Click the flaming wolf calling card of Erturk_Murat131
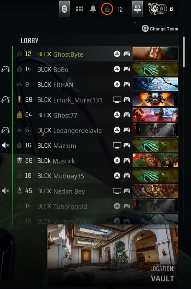 pos(155,100)
